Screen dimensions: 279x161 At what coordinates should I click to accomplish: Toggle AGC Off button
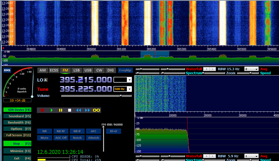click(61, 138)
